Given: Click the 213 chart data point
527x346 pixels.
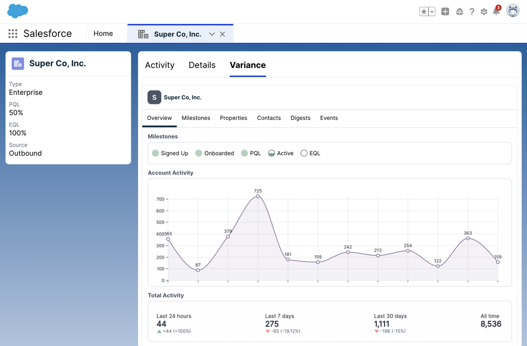Looking at the screenshot, I should point(378,256).
